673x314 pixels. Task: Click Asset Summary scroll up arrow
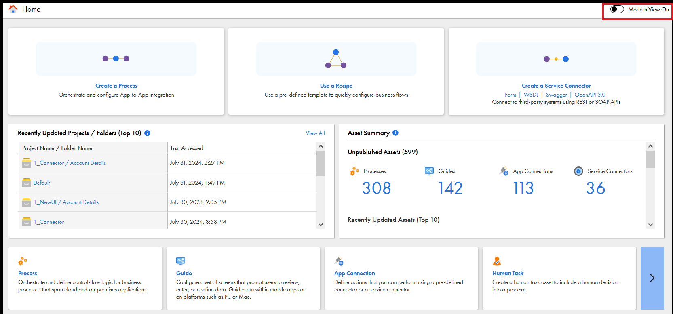(650, 146)
